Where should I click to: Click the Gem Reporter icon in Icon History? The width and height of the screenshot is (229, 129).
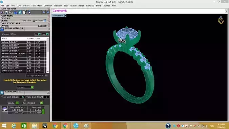pyautogui.click(x=20, y=12)
